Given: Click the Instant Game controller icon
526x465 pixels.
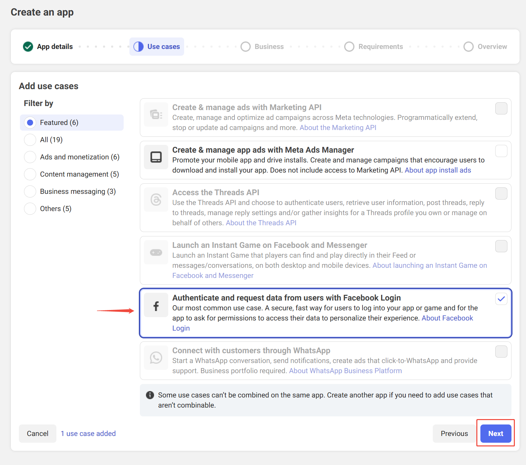Looking at the screenshot, I should pyautogui.click(x=156, y=252).
